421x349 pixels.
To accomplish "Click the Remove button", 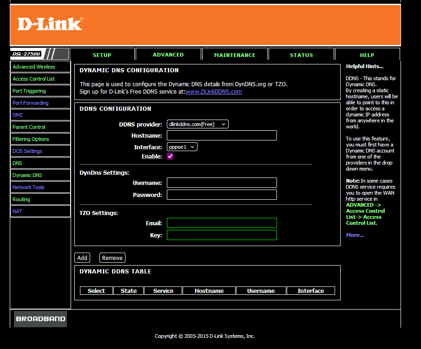I will [x=112, y=258].
